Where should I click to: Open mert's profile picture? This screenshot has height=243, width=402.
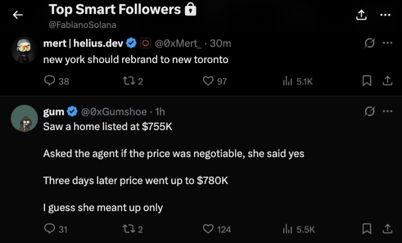click(x=24, y=50)
